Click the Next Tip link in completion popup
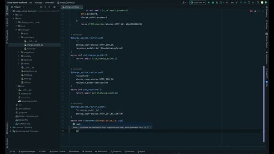The image size is (274, 154). 143,127
